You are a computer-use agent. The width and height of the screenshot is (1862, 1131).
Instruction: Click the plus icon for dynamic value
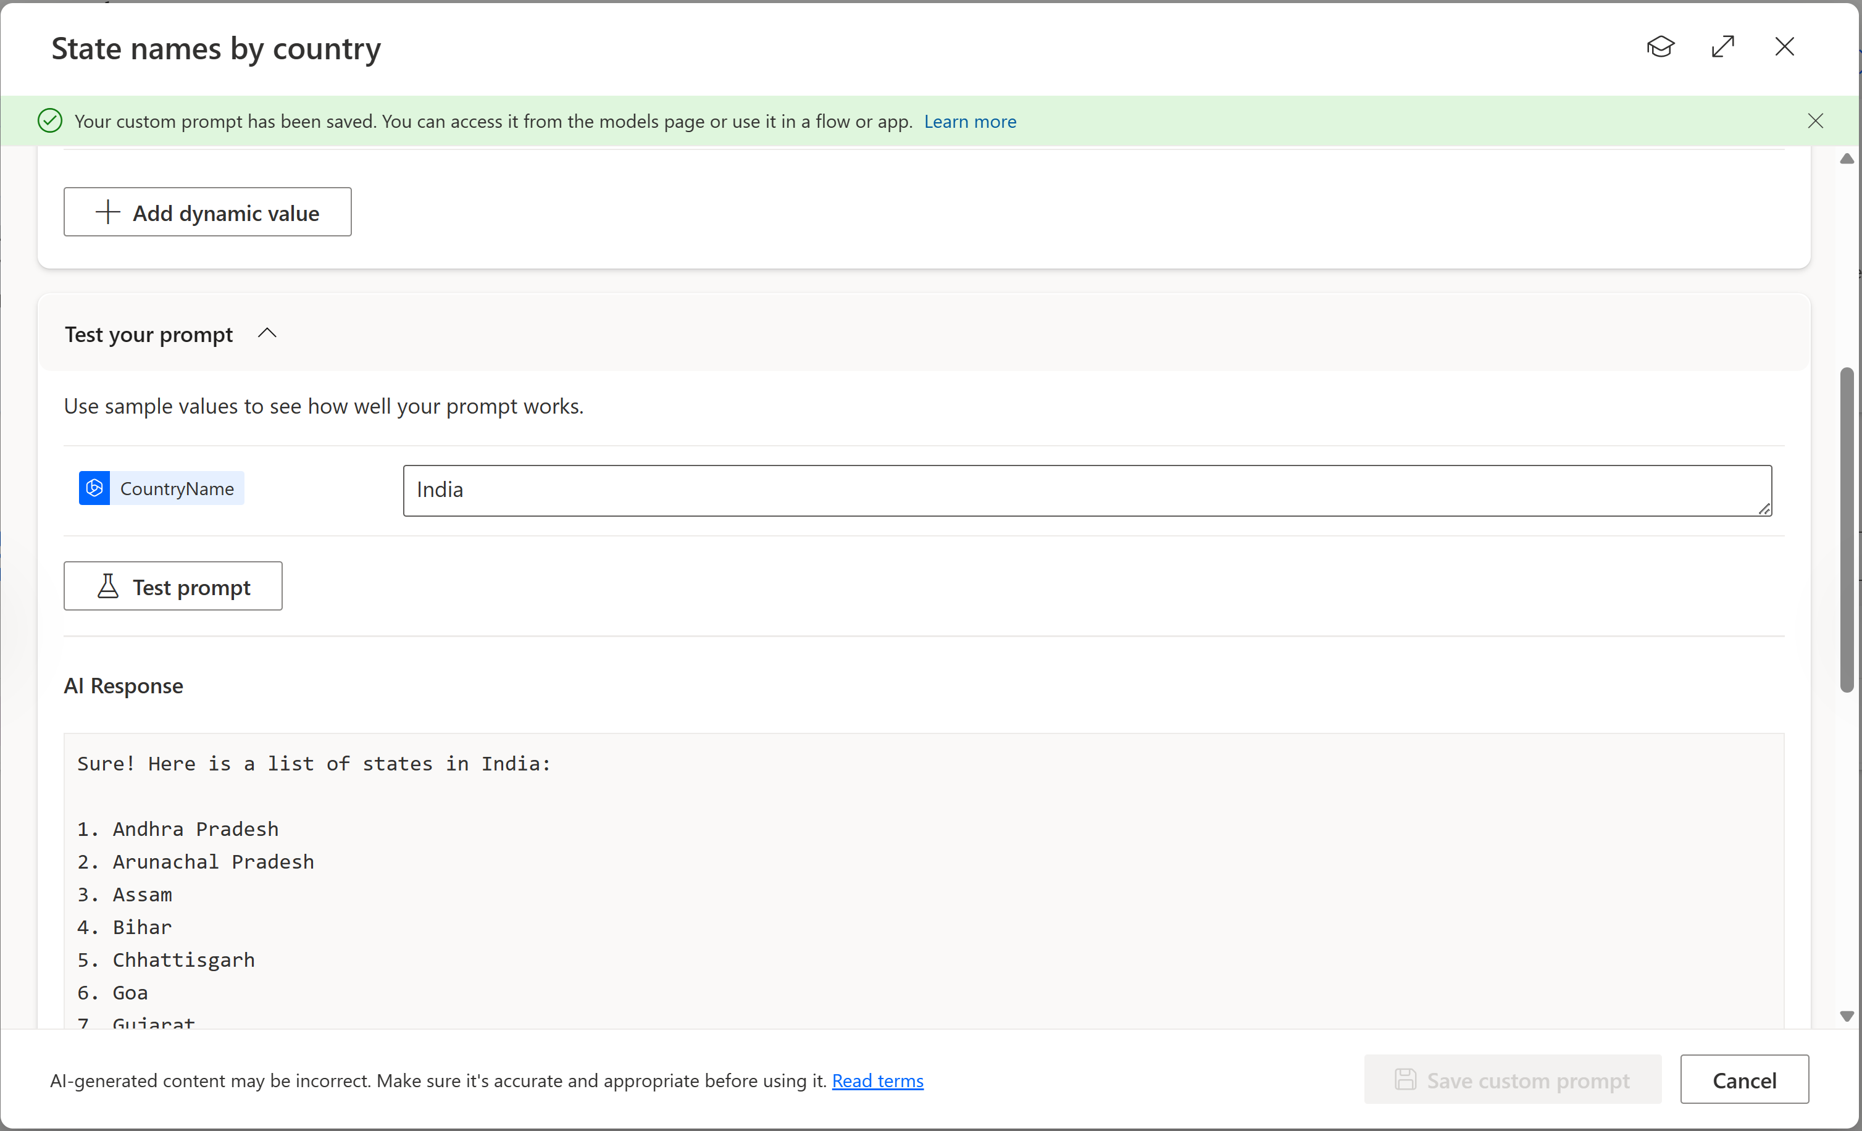107,212
